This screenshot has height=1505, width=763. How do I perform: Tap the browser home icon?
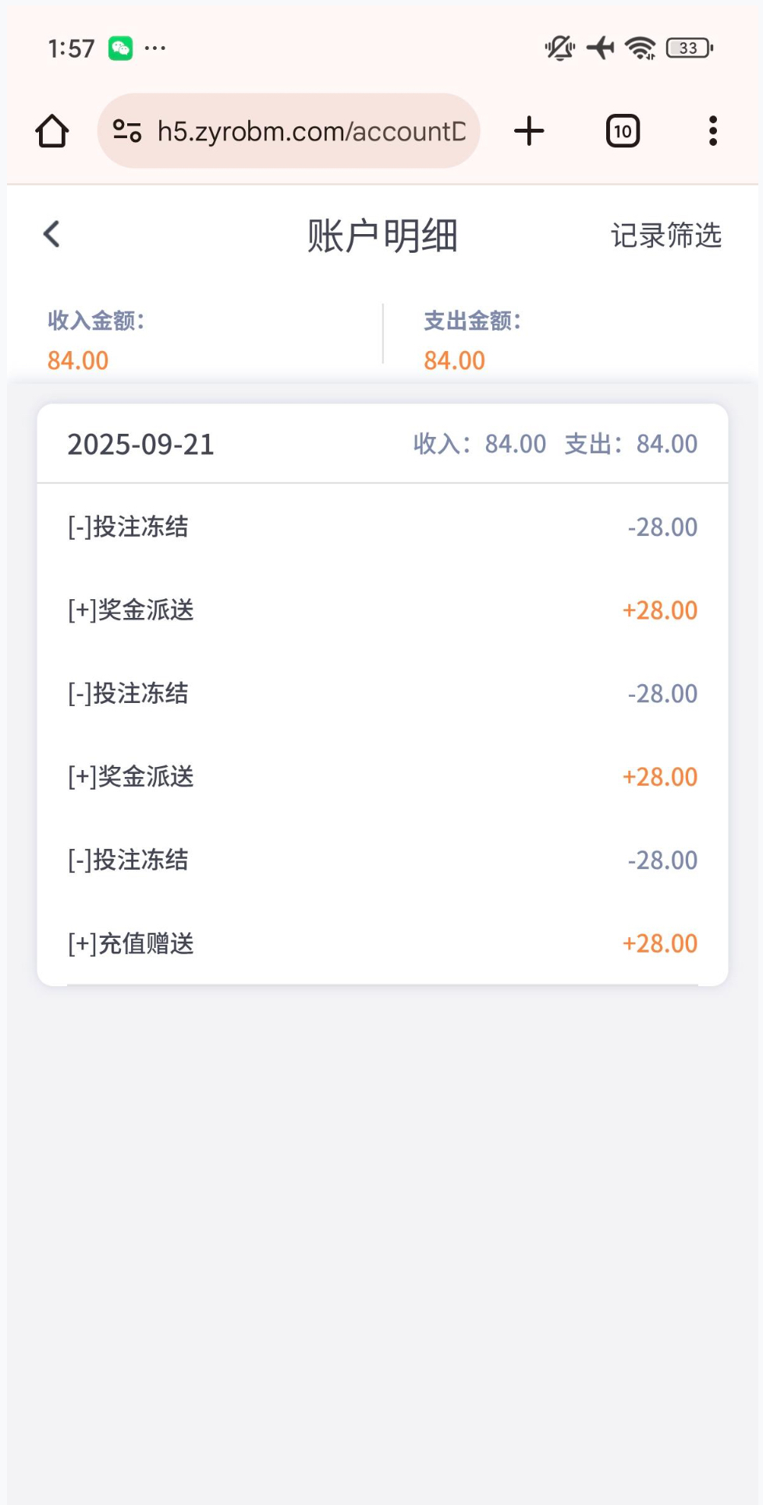point(52,131)
